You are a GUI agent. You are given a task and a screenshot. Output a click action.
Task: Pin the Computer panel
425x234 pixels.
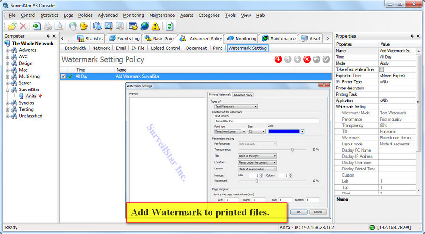(48, 36)
